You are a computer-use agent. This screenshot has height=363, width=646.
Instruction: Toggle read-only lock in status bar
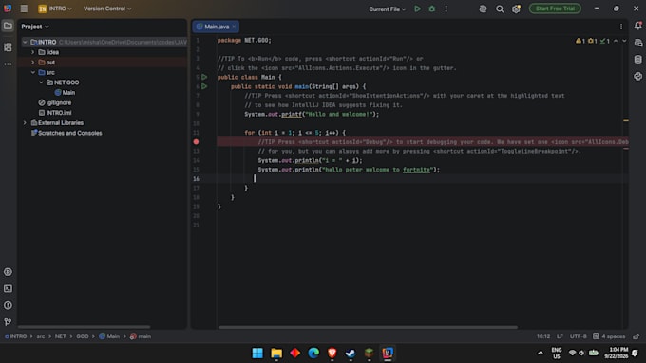pos(636,336)
